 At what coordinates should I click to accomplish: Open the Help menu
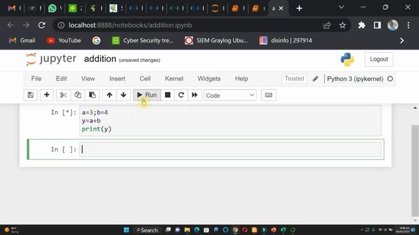(x=242, y=78)
